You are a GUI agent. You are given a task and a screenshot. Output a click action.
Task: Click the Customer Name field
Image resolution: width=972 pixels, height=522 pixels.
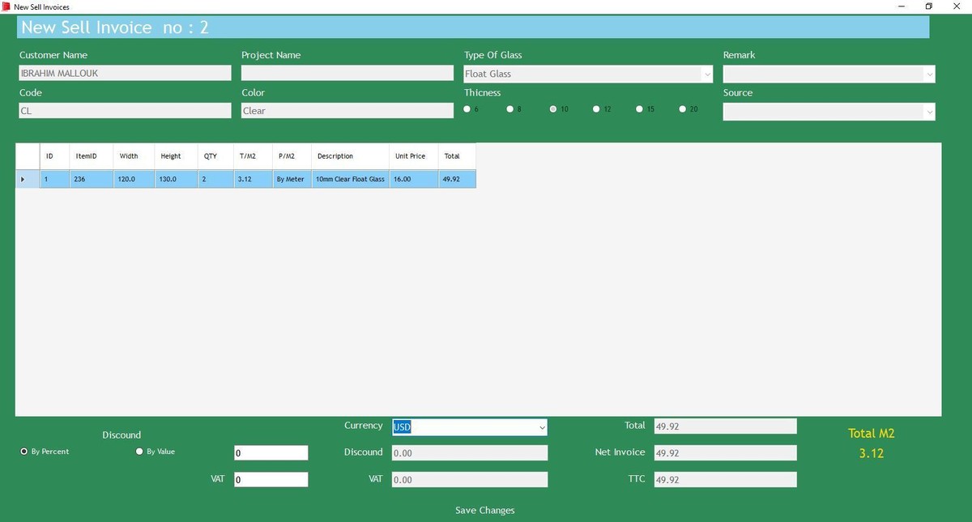125,73
